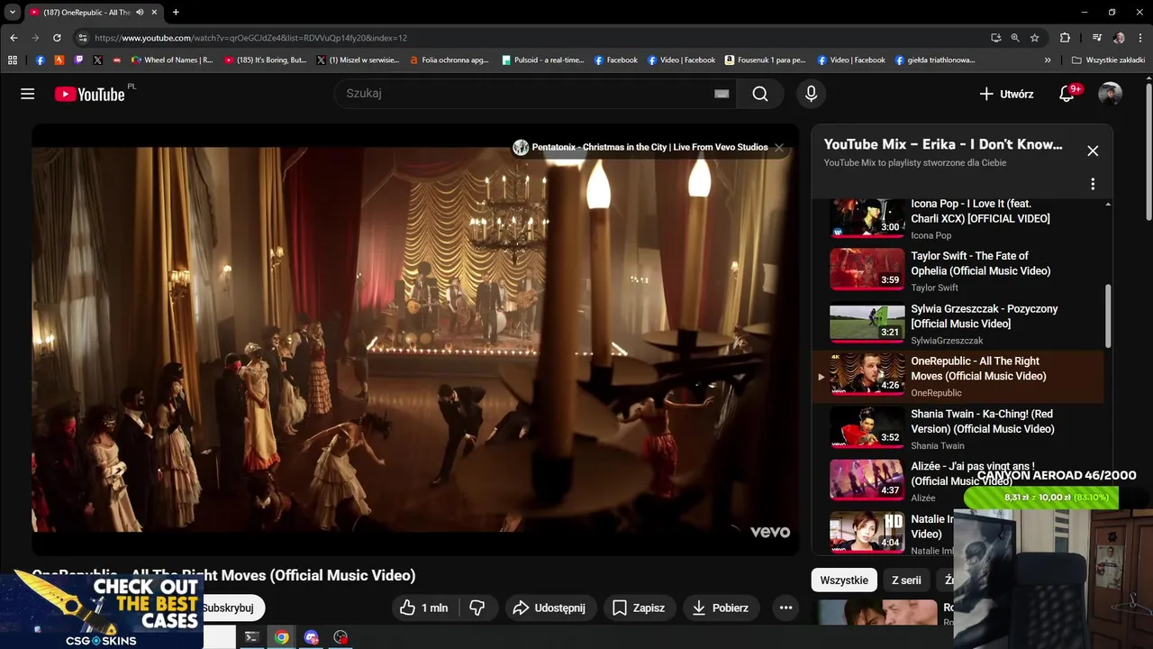1153x649 pixels.
Task: Play Icona Pop I Love It thumbnail
Action: click(x=867, y=217)
